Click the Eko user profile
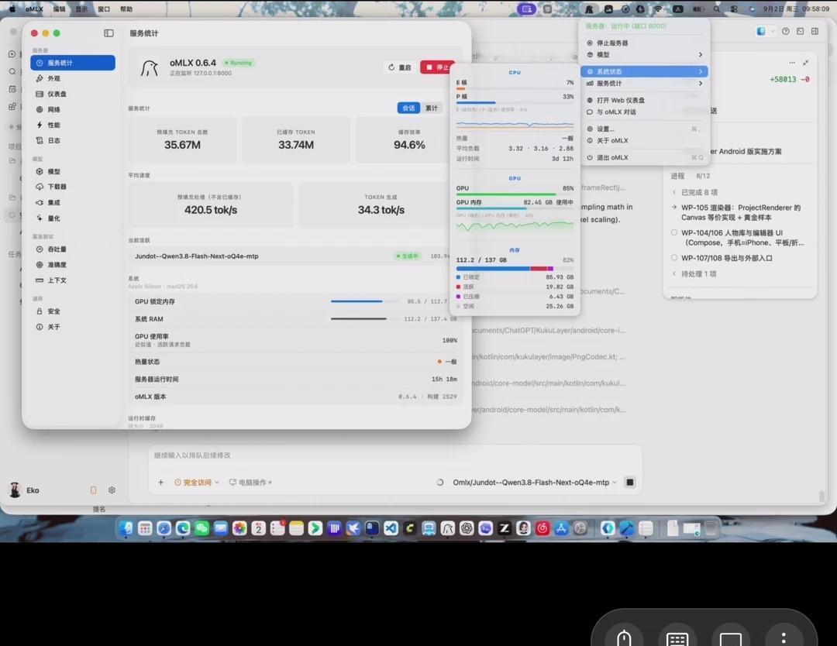 point(25,490)
